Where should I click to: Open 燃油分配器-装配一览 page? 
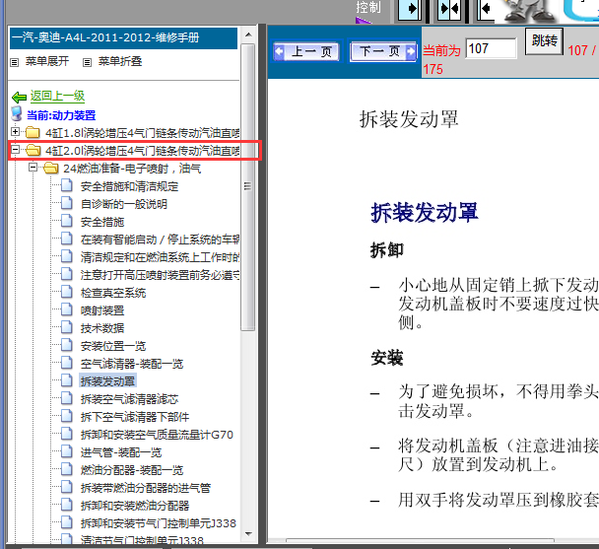click(x=132, y=470)
